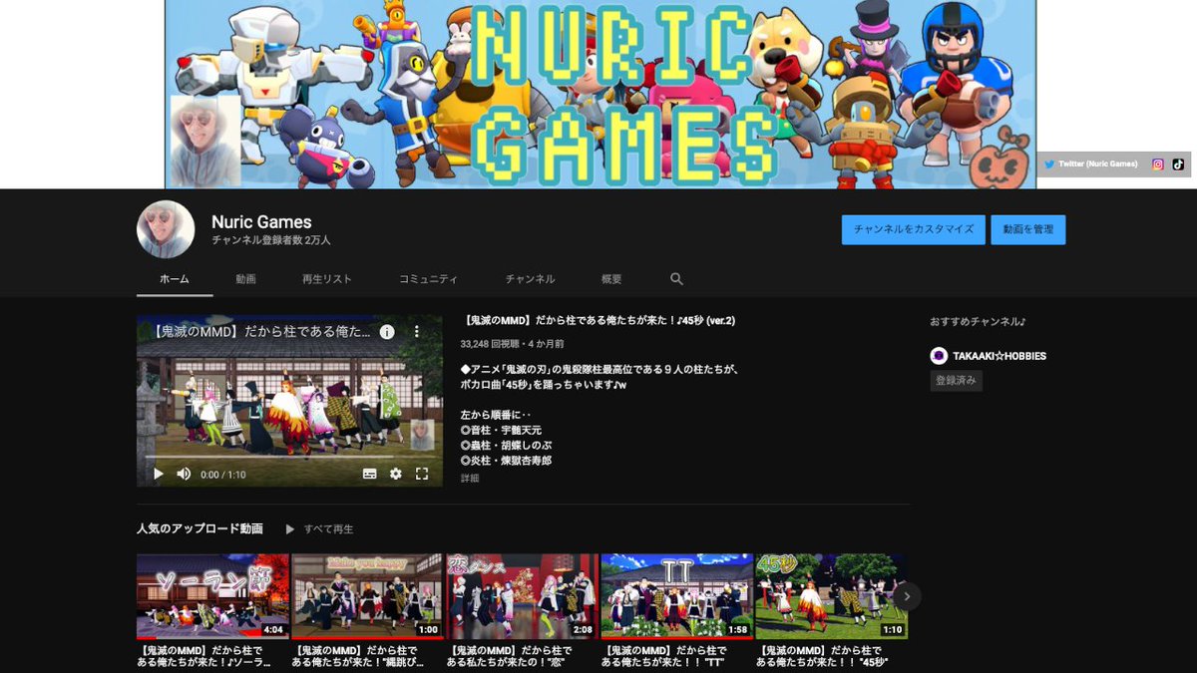Click the 人気のアップロード動画 section heading

click(x=199, y=528)
